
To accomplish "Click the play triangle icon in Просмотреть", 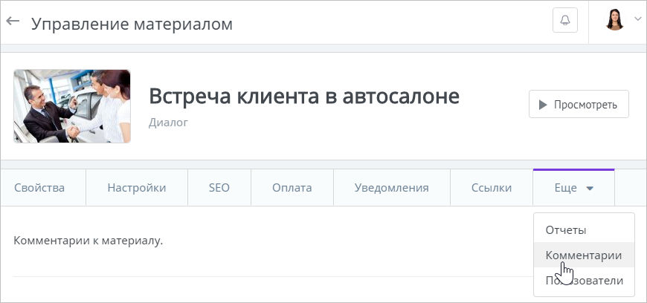I will coord(543,105).
